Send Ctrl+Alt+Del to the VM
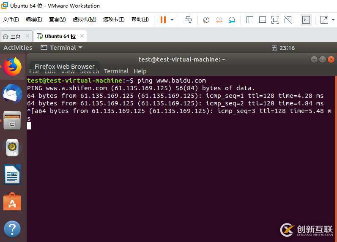337x242 pixels. [x=188, y=20]
